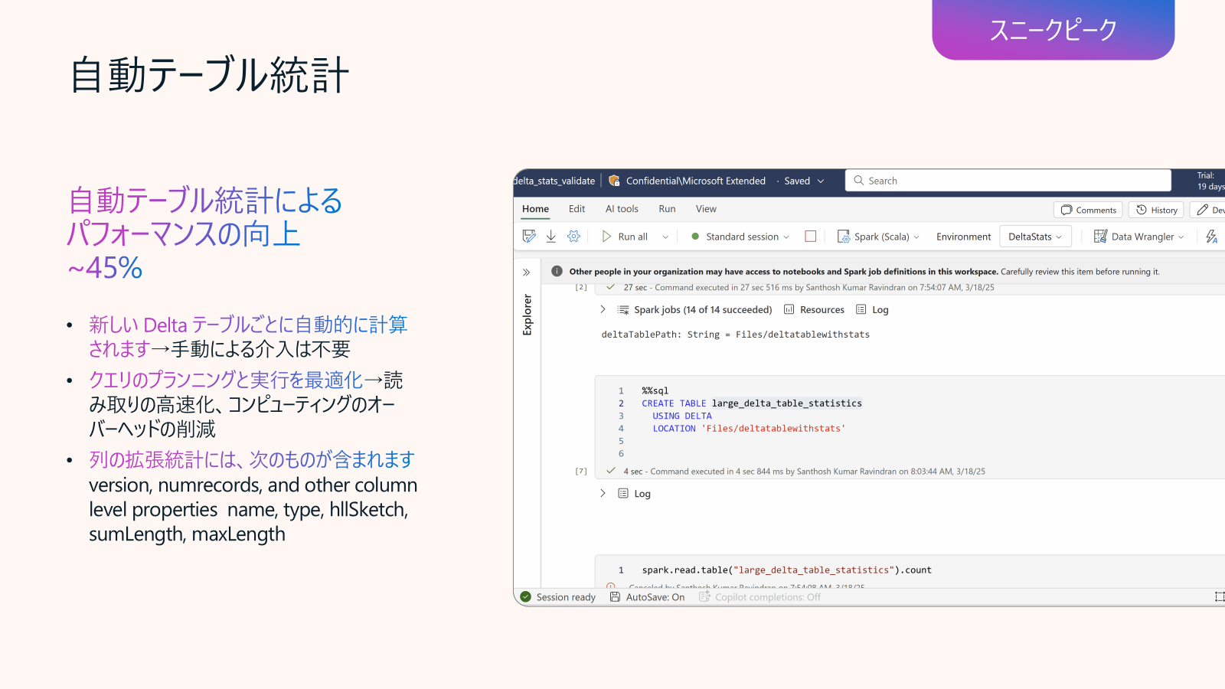Click the spark.read.table count code line
This screenshot has width=1225, height=689.
point(786,570)
